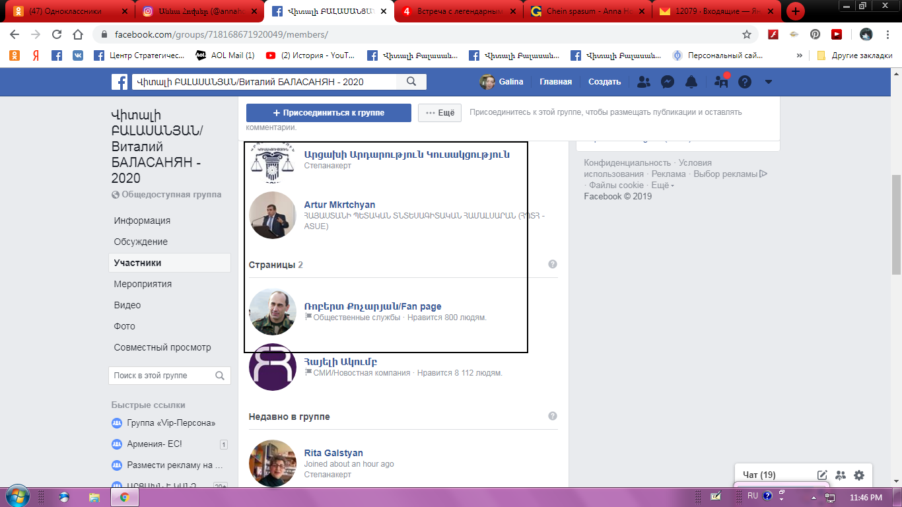
Task: Open Artur Mkrtchyan profile link
Action: [339, 205]
